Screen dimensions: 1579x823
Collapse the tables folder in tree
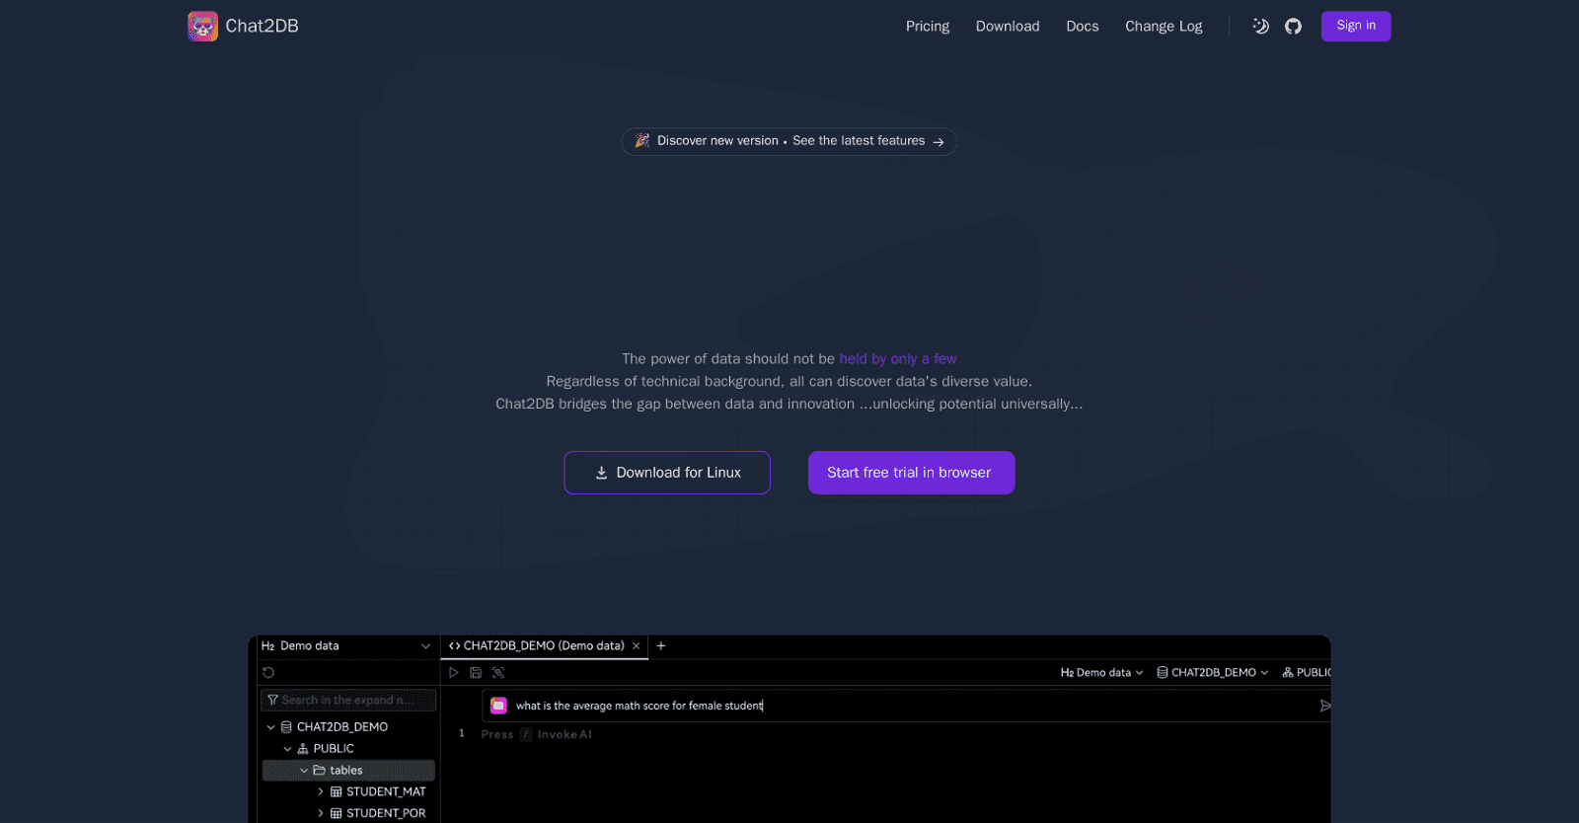[x=304, y=771]
